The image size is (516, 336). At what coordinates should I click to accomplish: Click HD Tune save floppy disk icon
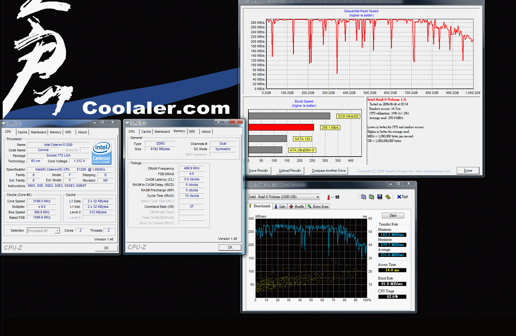(x=380, y=197)
